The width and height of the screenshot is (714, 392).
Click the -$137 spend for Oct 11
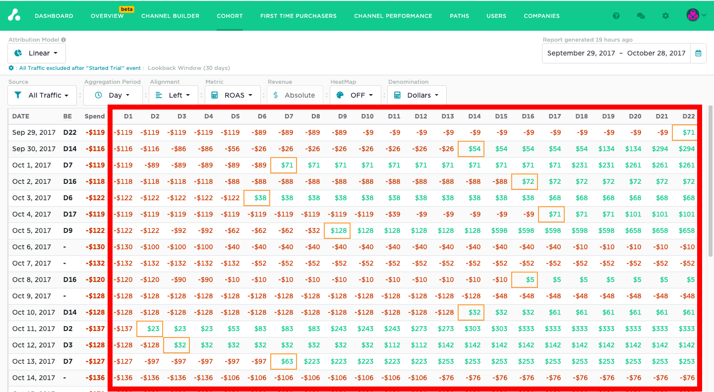[x=95, y=329]
